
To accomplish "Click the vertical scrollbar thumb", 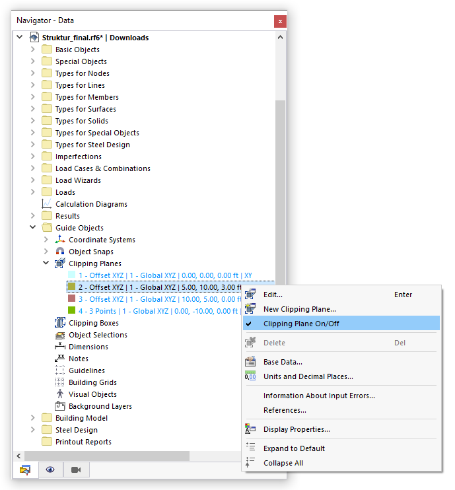I will coord(280,192).
